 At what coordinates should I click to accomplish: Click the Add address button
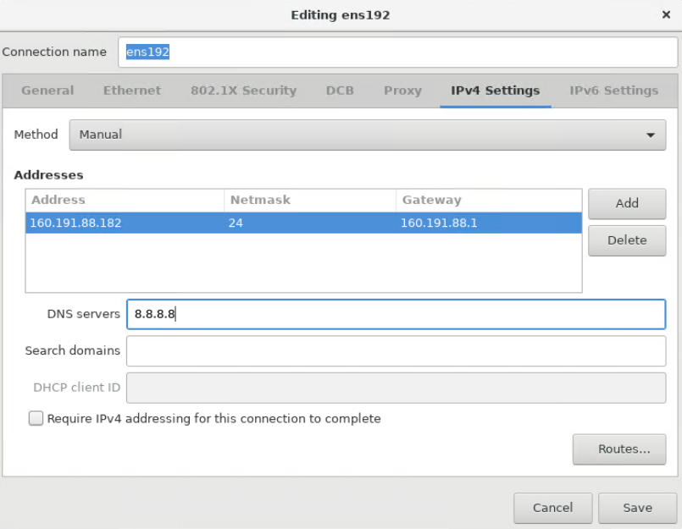tap(627, 203)
